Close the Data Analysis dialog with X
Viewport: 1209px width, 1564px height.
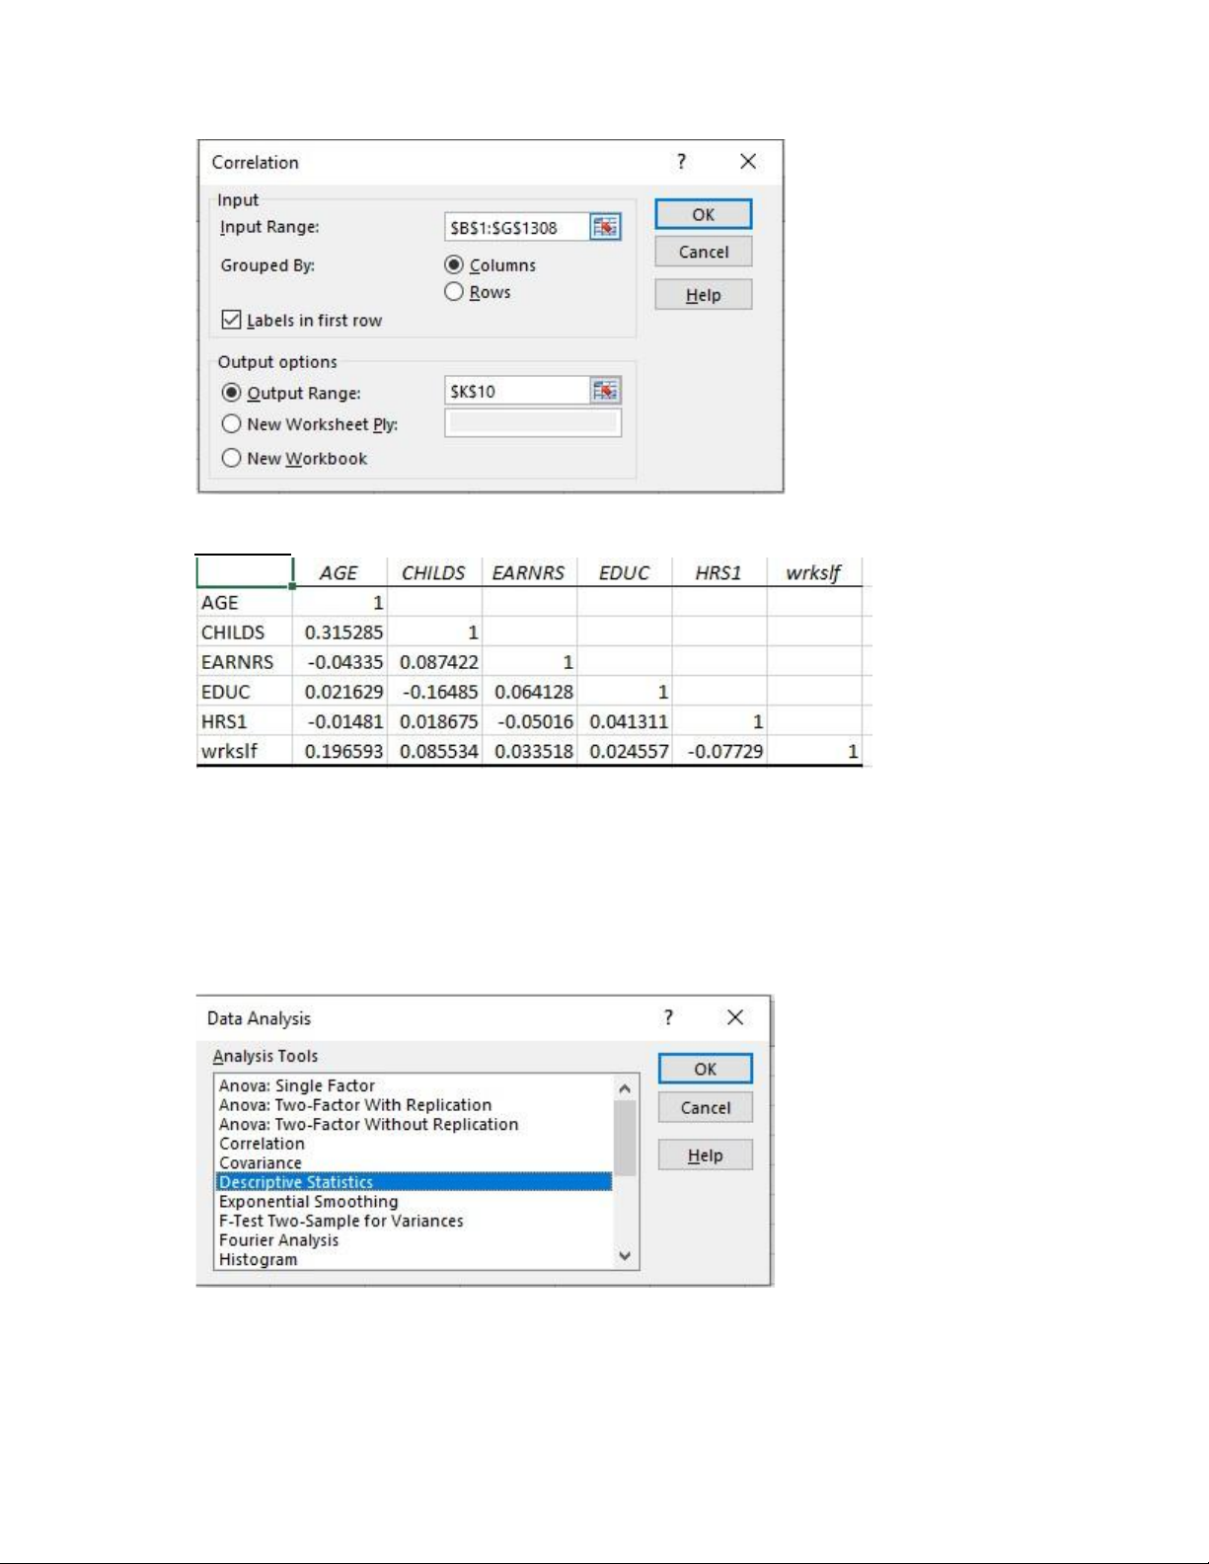[735, 1017]
